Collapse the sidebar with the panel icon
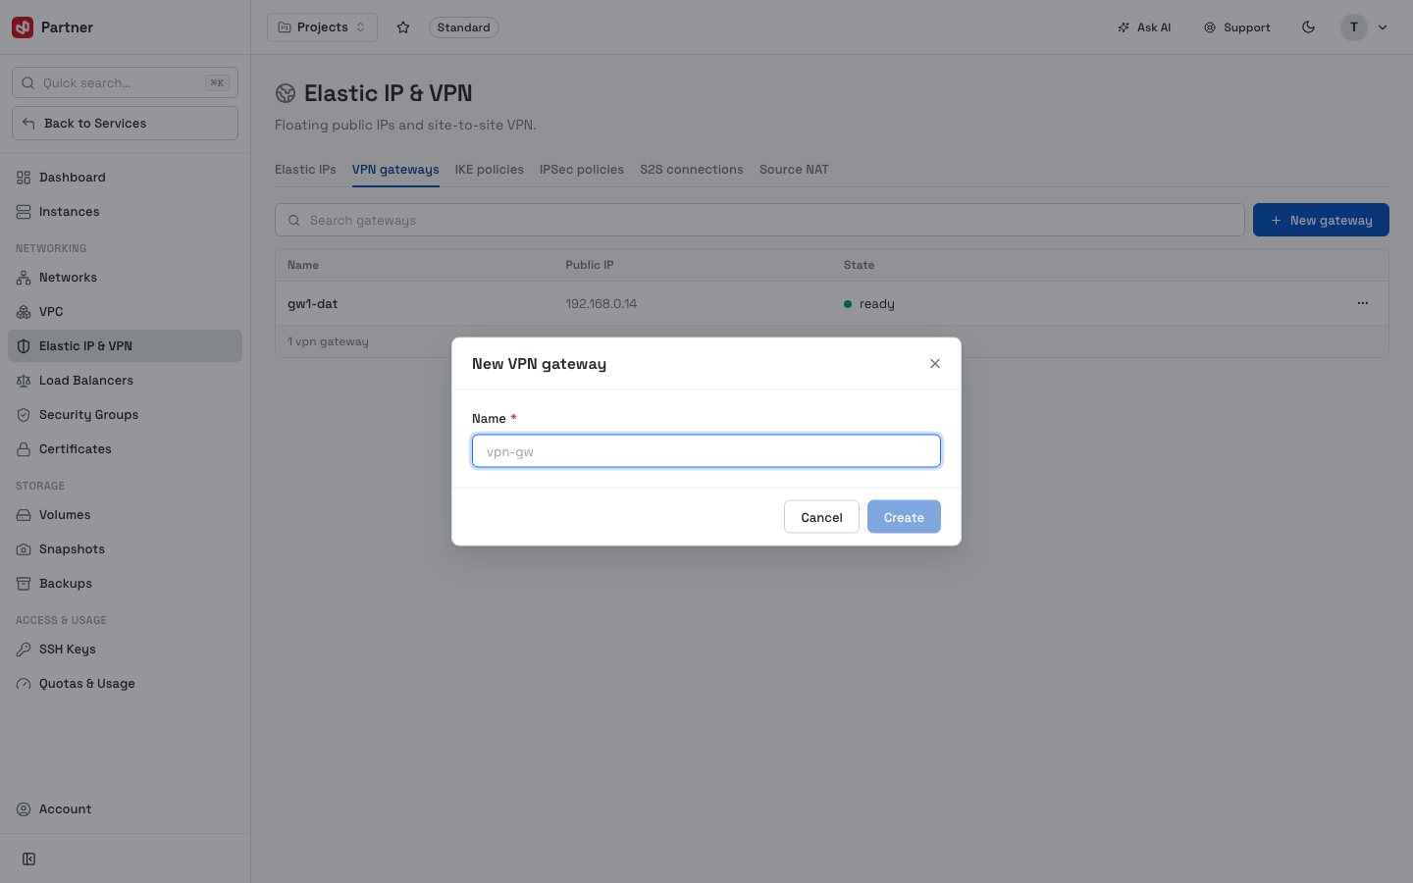 [x=29, y=859]
